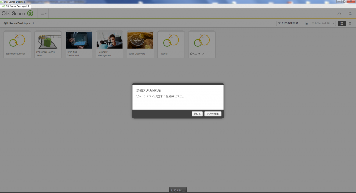Switch to grid view

(x=342, y=23)
